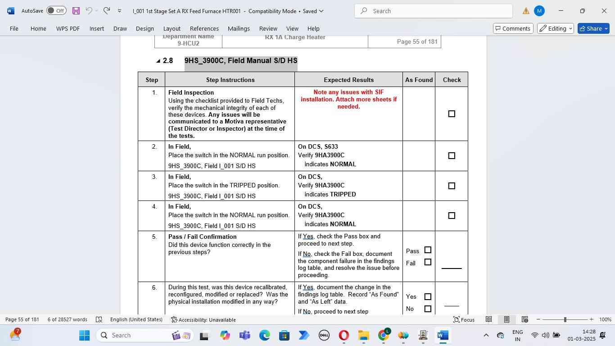Click the Redo arrow icon
Screen dimensions: 615x346
click(107, 11)
